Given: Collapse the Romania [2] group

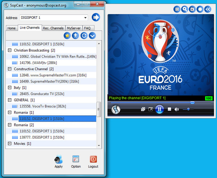Looking at the screenshot, I should pos(9,125).
